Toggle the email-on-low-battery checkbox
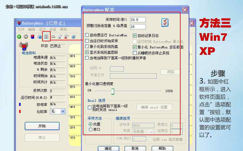 pyautogui.click(x=90, y=108)
